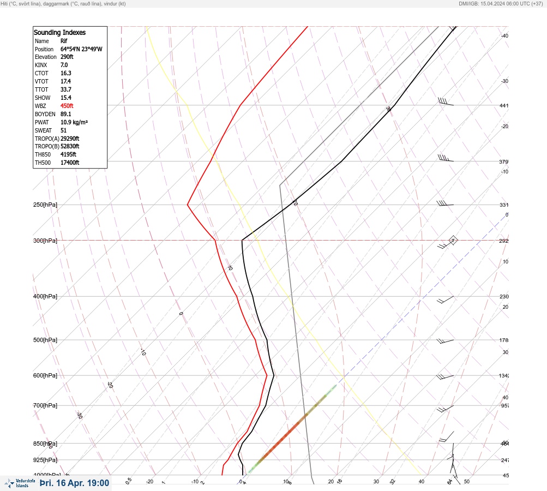Screen dimensions: 547x491
Task: Click the DMI/IGB model run timestamp
Action: 501,4
